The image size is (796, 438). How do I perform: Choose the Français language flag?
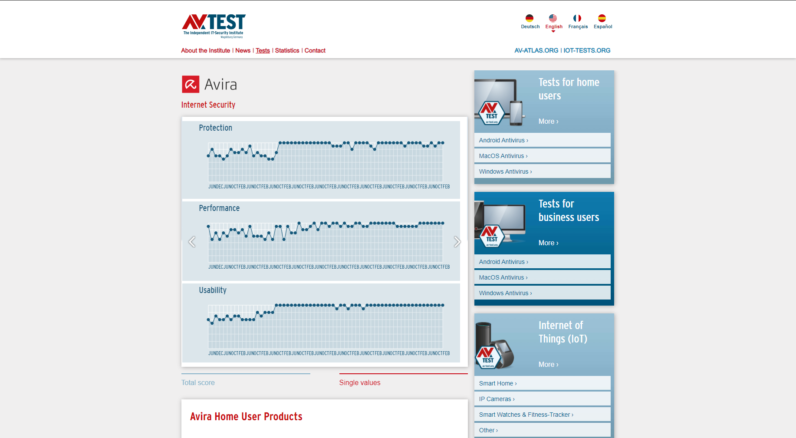click(577, 18)
